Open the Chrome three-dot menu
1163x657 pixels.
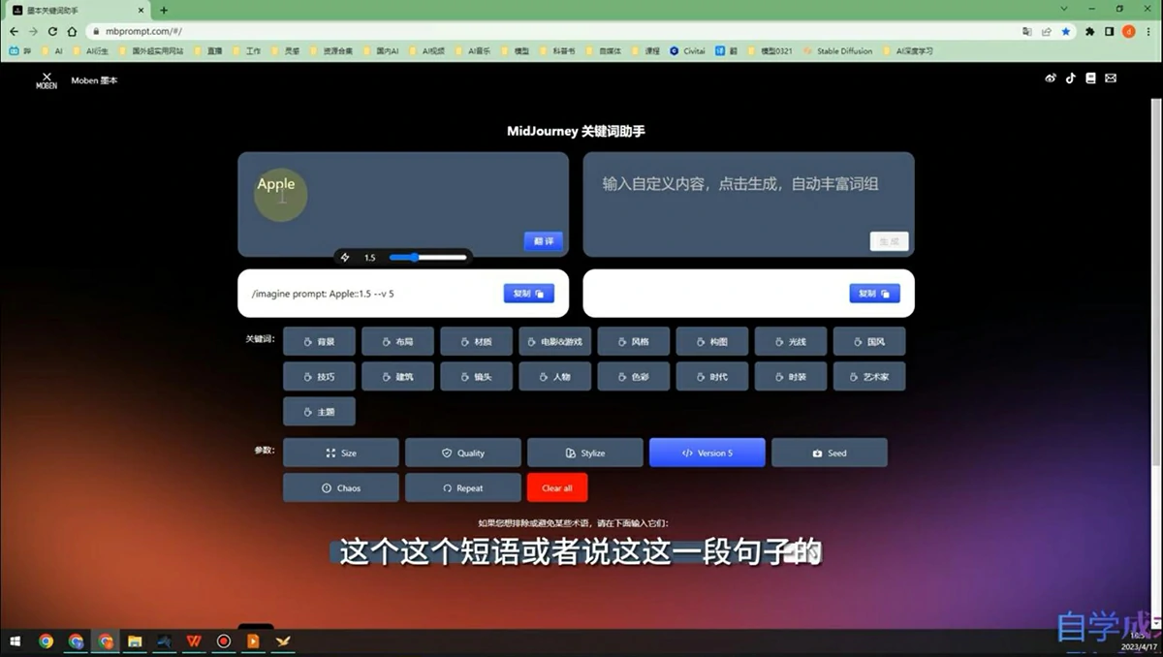point(1148,31)
